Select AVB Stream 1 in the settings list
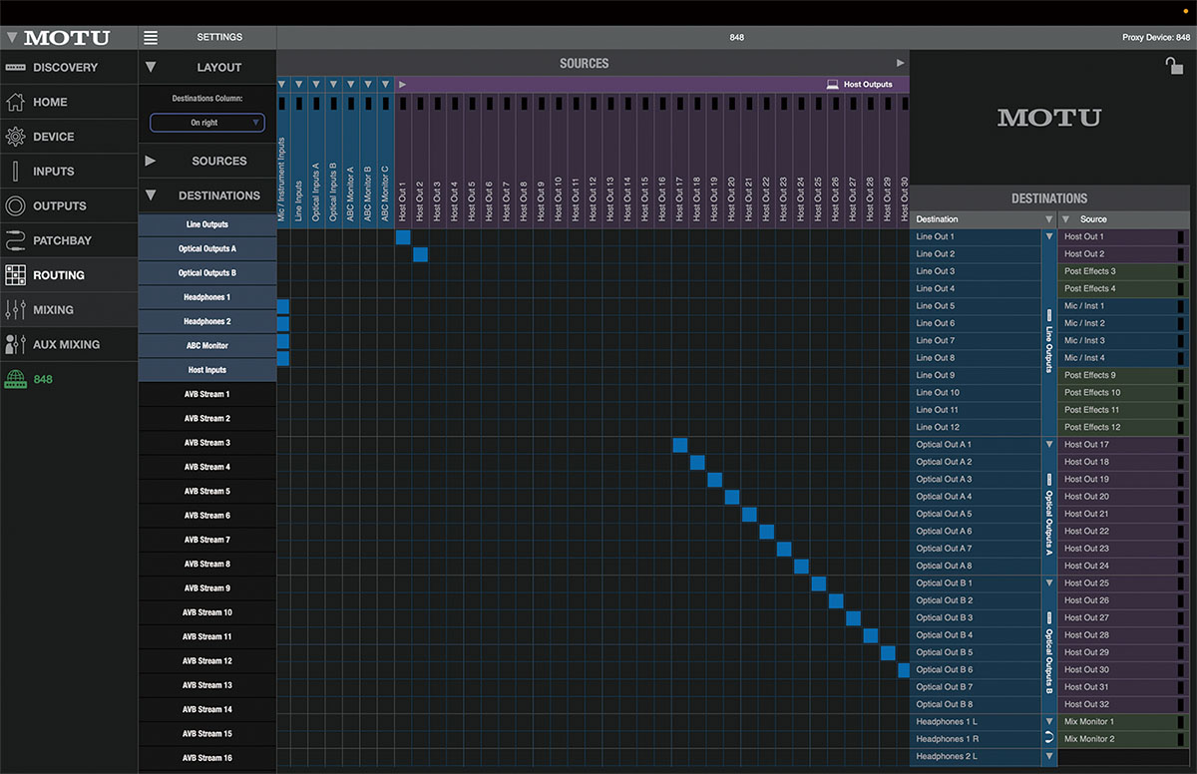This screenshot has height=774, width=1197. click(207, 394)
